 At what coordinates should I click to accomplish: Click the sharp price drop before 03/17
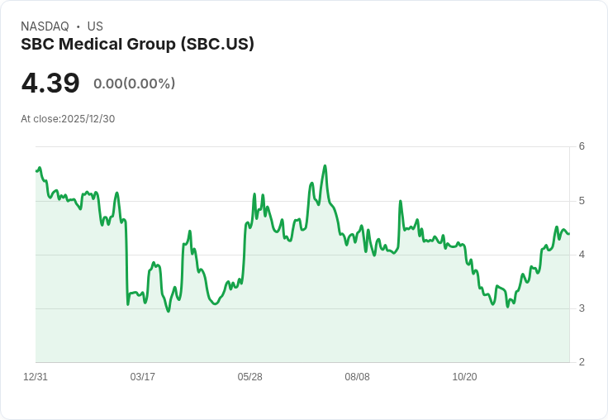[126, 265]
